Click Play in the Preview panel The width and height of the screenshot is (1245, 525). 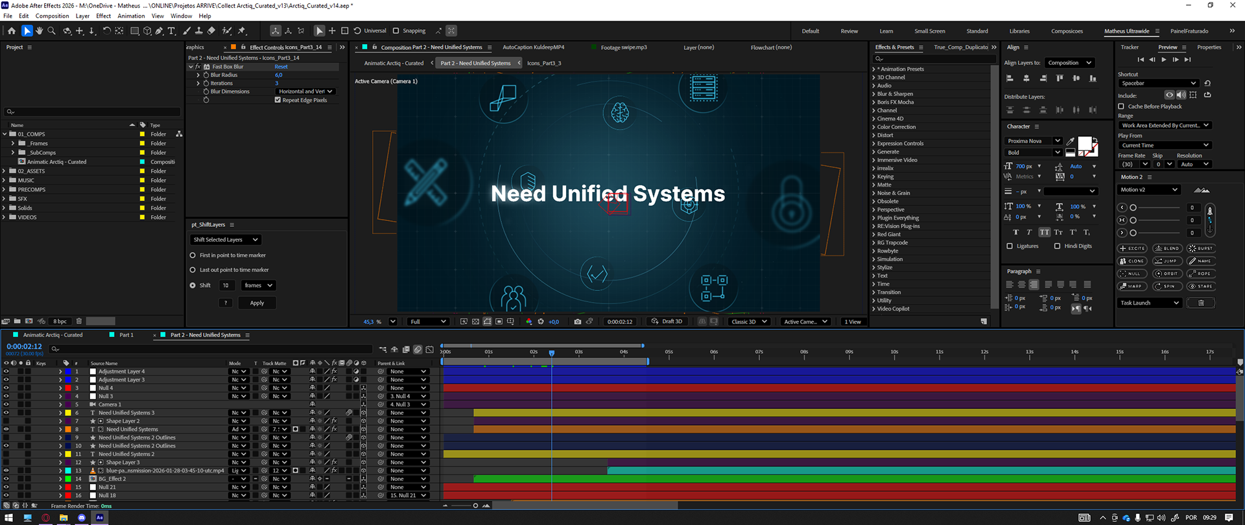(x=1164, y=60)
